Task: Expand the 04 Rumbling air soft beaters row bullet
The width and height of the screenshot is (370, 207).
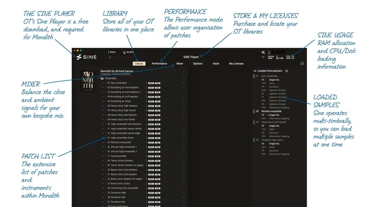Action: 103,97
